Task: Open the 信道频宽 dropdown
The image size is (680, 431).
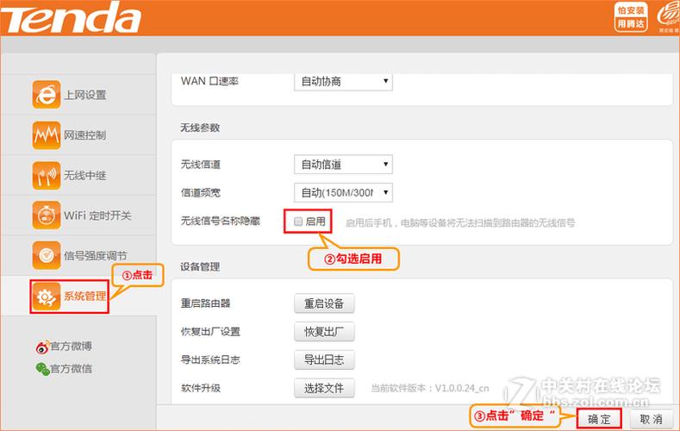Action: [343, 192]
